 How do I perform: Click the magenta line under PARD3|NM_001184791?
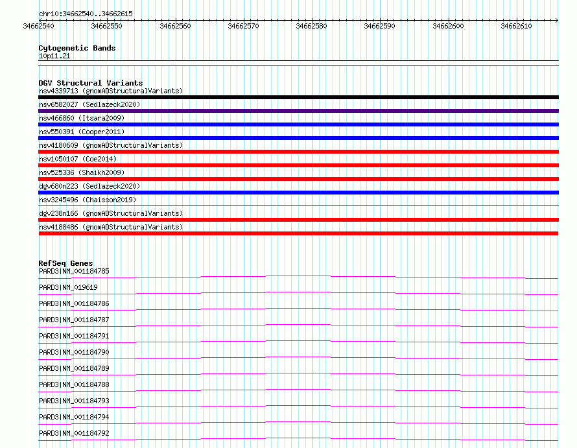click(x=298, y=342)
